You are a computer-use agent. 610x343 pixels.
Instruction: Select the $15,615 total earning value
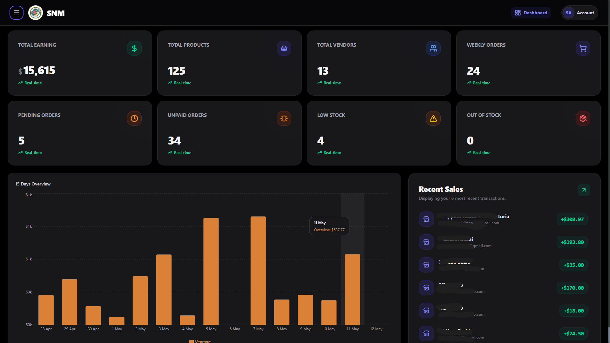click(x=37, y=71)
